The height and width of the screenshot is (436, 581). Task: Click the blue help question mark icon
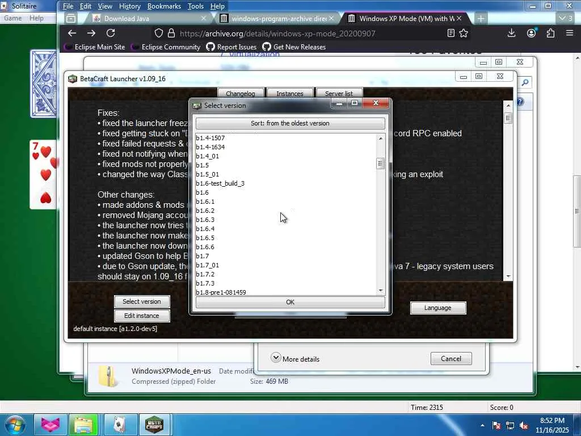click(521, 102)
